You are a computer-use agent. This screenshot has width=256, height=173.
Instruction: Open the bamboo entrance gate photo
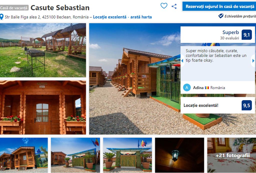coord(127,155)
